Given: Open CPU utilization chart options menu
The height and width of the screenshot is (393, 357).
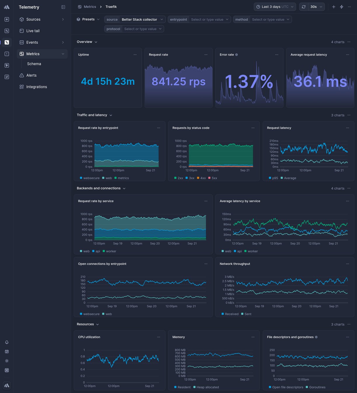Looking at the screenshot, I should tap(159, 337).
